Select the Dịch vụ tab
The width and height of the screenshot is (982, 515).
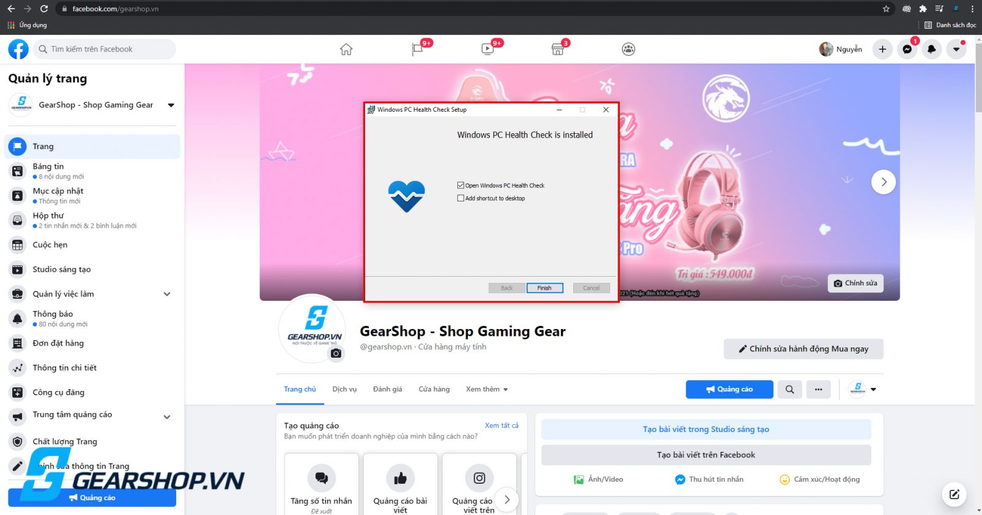pyautogui.click(x=344, y=389)
